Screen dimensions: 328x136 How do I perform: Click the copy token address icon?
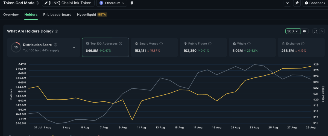132,3
